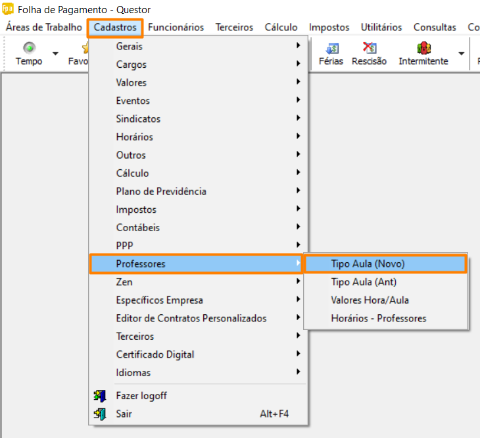Image resolution: width=480 pixels, height=438 pixels.
Task: Open Editor de Contratos Personalizados item
Action: [191, 318]
